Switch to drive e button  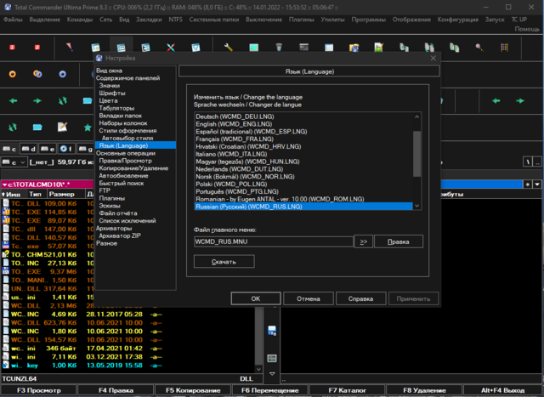coord(48,150)
